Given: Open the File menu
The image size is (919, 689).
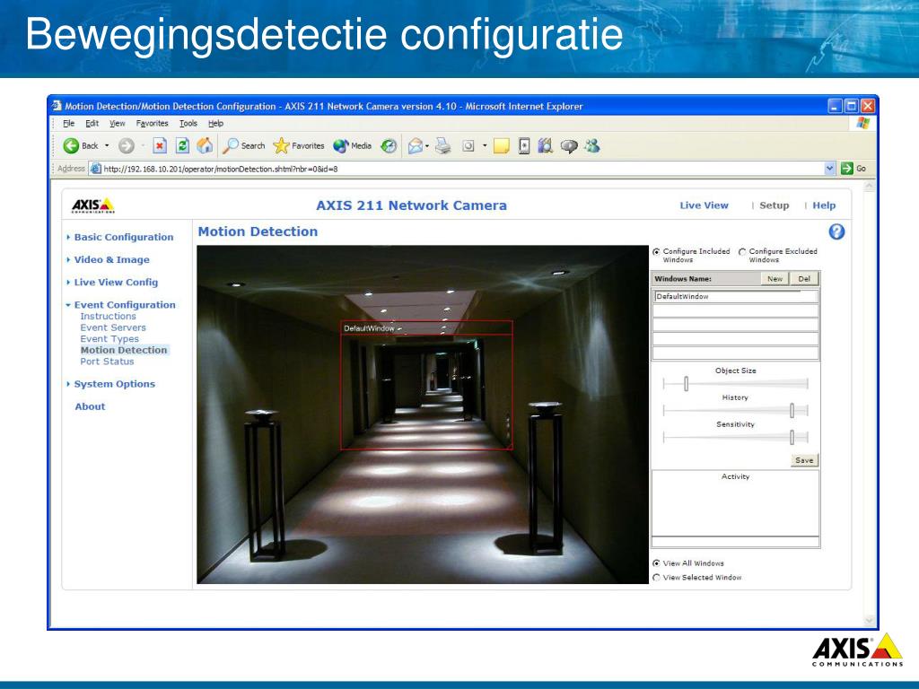Looking at the screenshot, I should [68, 124].
